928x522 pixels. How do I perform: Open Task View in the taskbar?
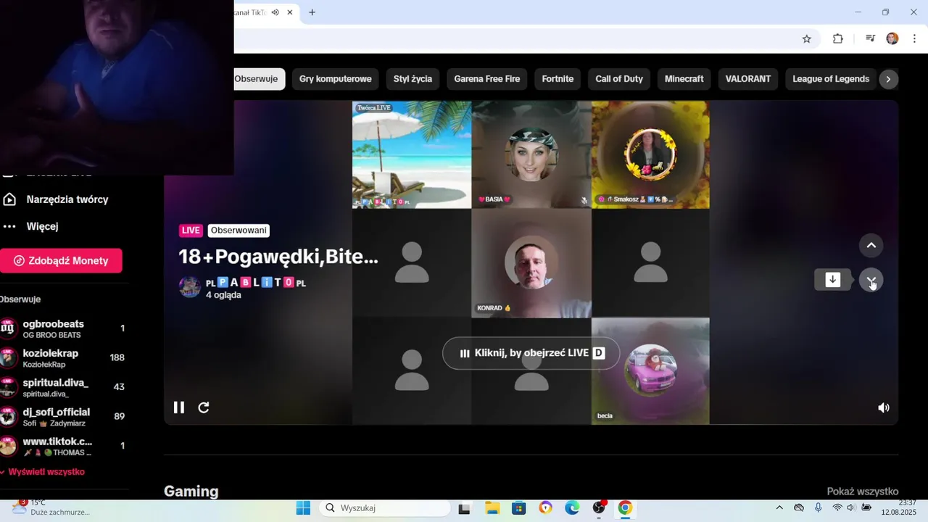(x=464, y=508)
